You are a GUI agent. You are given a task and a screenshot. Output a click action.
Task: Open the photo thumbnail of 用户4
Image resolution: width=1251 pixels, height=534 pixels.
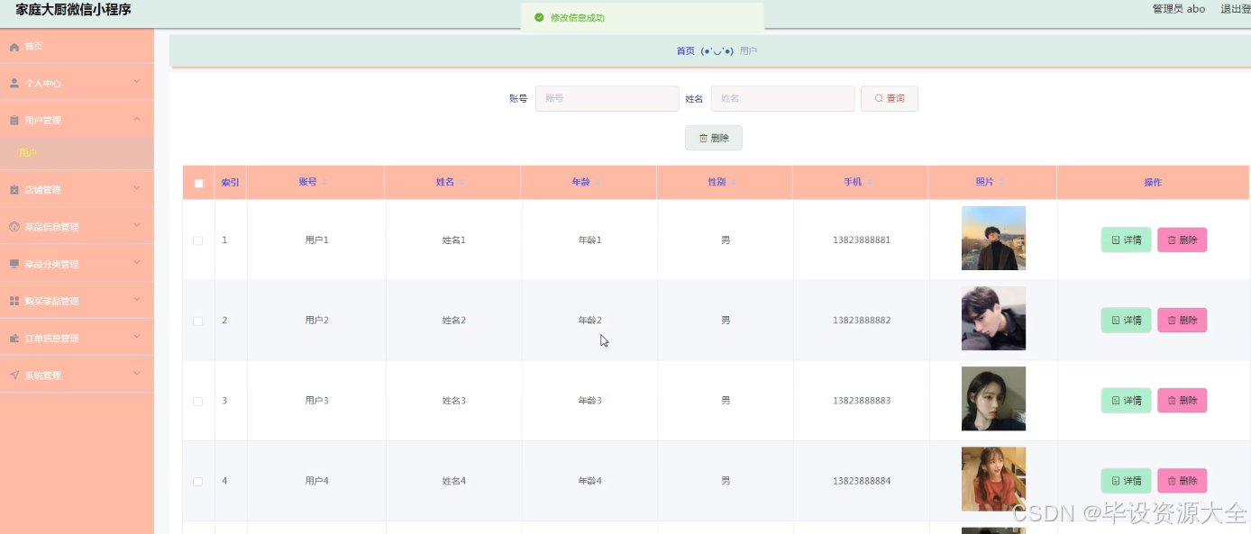coord(993,479)
